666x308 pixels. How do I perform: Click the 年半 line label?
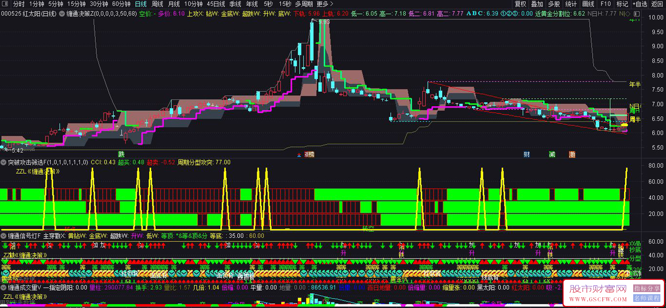coord(635,84)
